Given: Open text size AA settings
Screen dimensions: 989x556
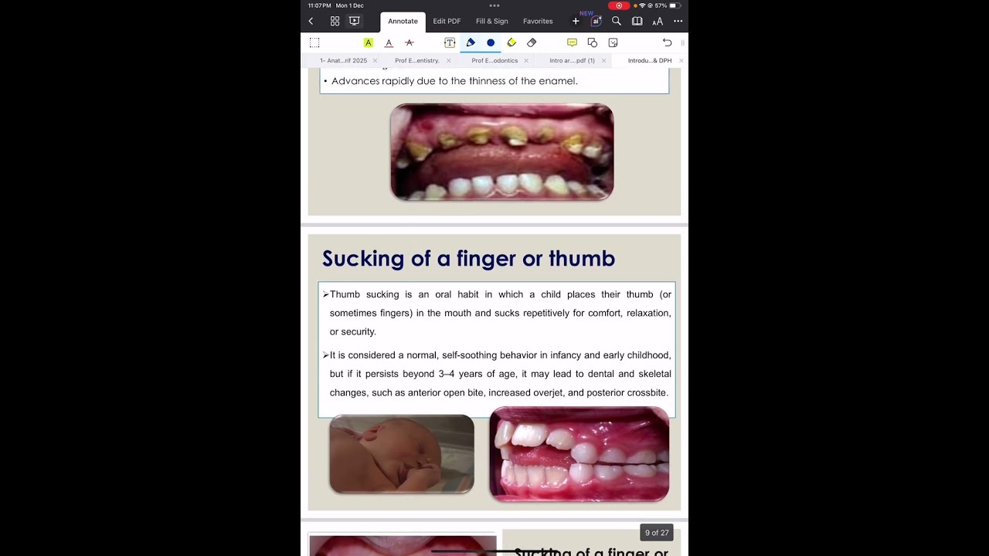Looking at the screenshot, I should (x=658, y=22).
